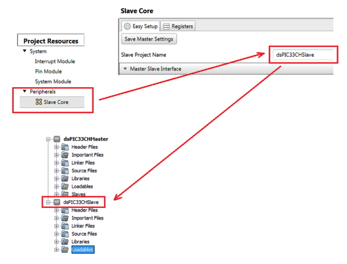This screenshot has width=347, height=264.
Task: Expand Header Files node under dsPIC33CHMaster
Action: [57, 147]
